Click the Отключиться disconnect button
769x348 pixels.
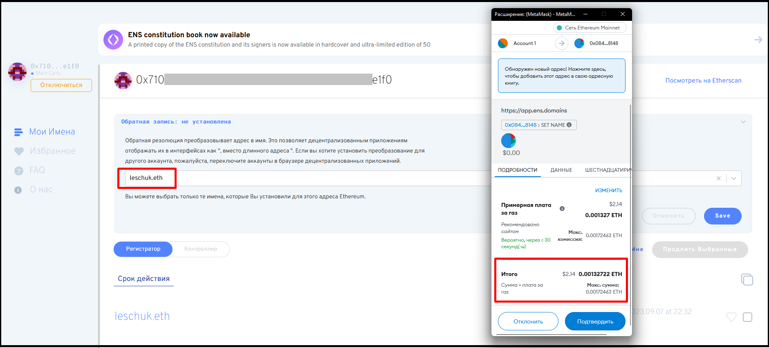coord(61,85)
